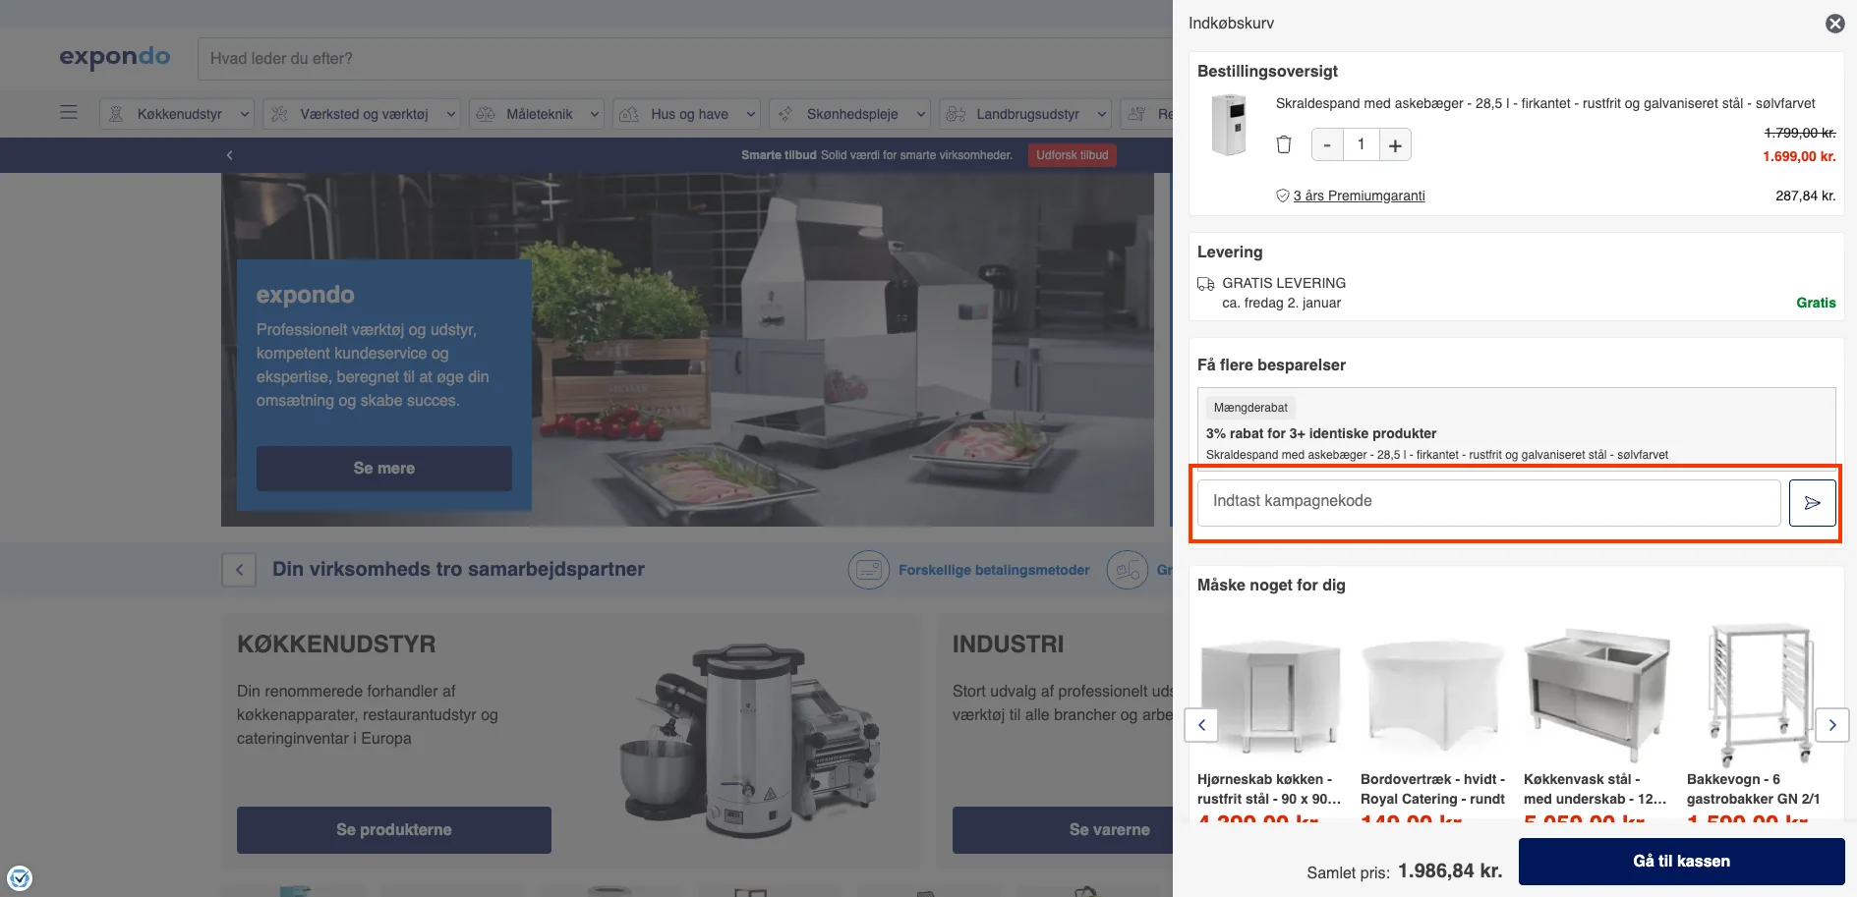Open the Skønhedspleje menu
The width and height of the screenshot is (1857, 897).
click(850, 114)
